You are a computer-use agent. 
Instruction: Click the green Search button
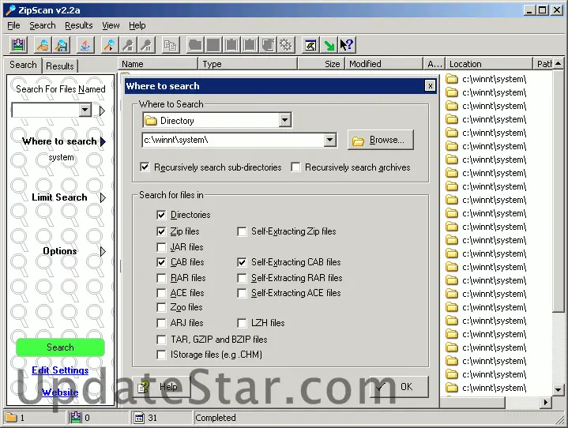(60, 347)
